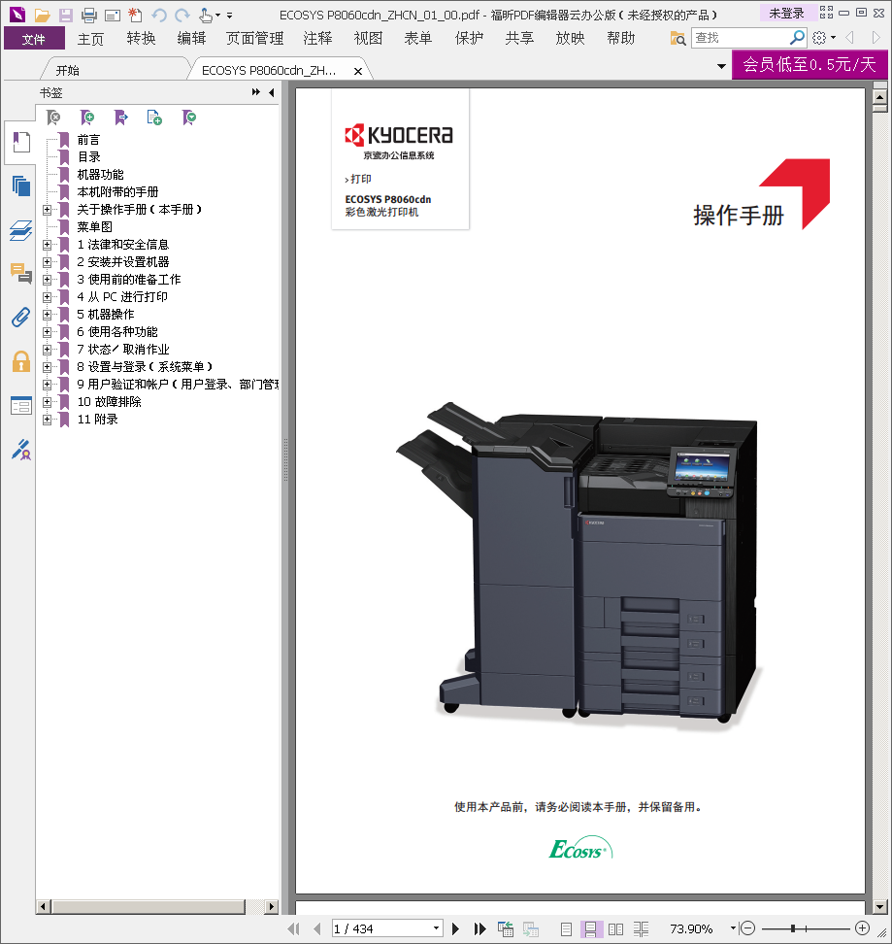Open the 页面管理 ribbon tab
The width and height of the screenshot is (892, 944).
point(255,39)
